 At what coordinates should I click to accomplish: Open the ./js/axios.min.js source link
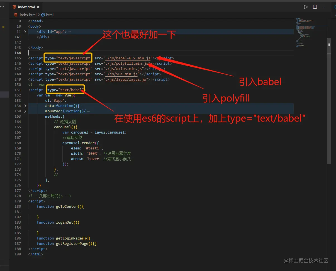(x=124, y=69)
